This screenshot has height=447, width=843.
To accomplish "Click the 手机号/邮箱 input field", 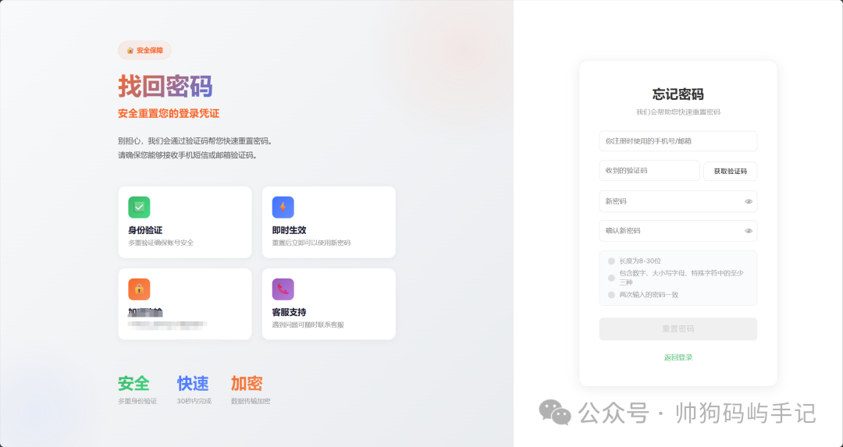I will coord(678,141).
